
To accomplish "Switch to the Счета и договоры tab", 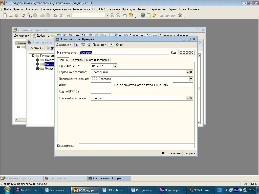I will [x=97, y=60].
